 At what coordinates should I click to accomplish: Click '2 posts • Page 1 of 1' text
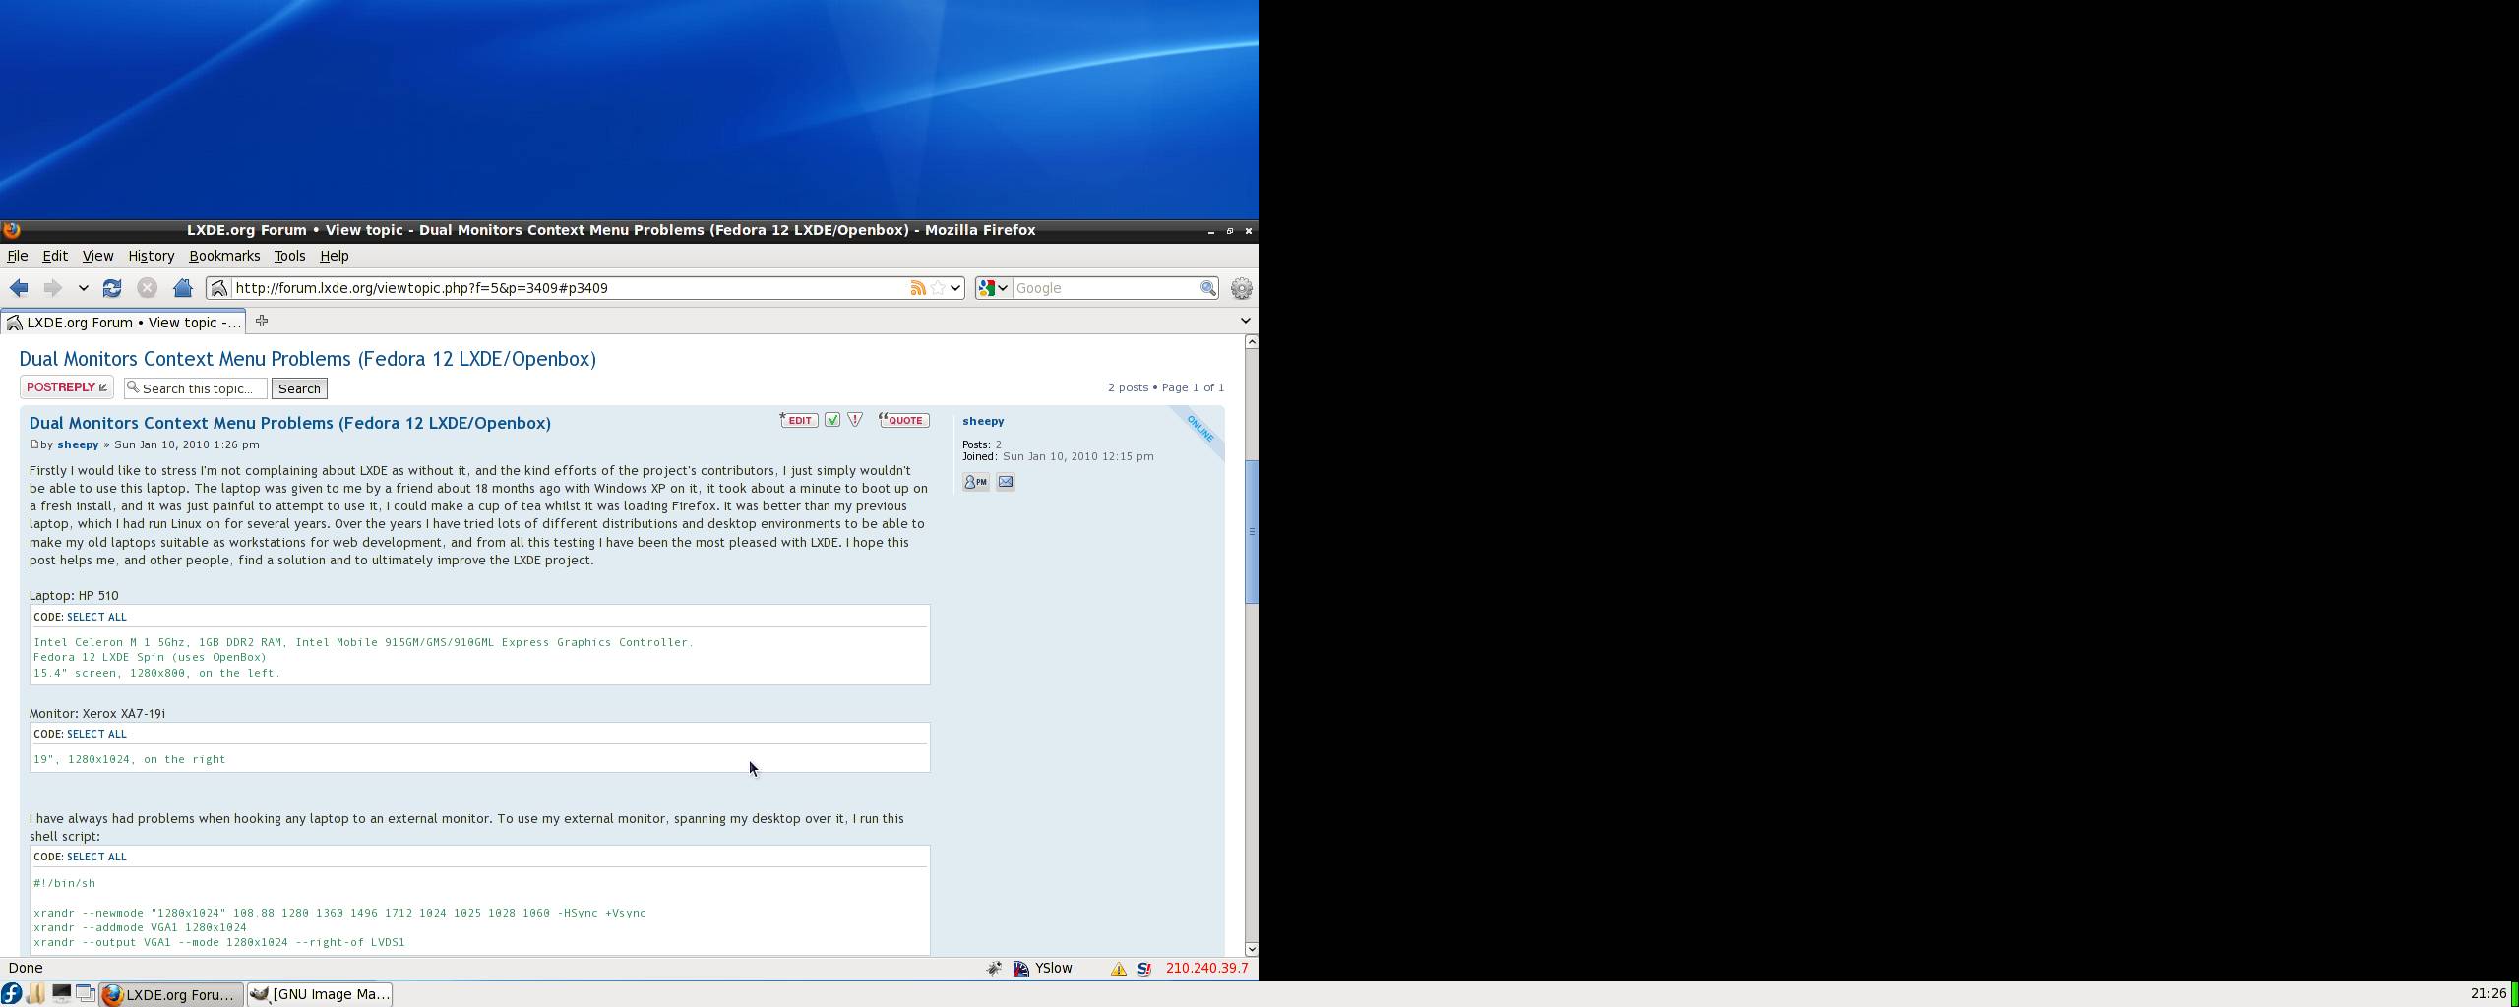click(1166, 387)
